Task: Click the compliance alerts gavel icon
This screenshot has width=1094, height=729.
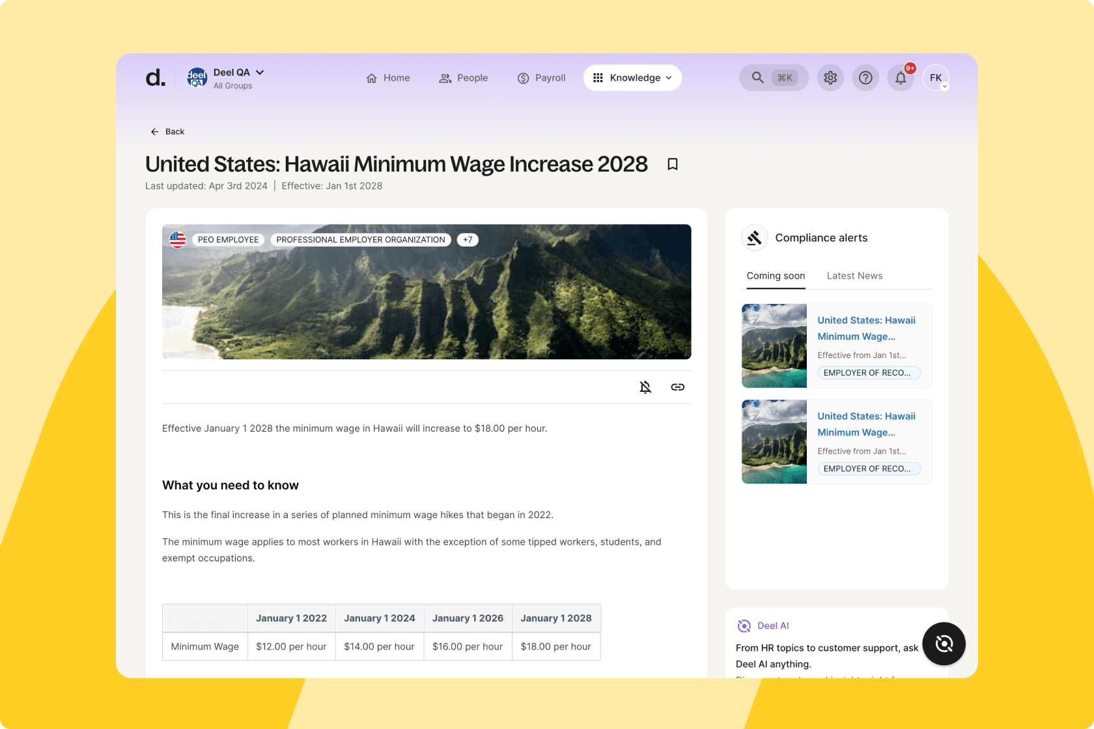Action: (x=755, y=238)
